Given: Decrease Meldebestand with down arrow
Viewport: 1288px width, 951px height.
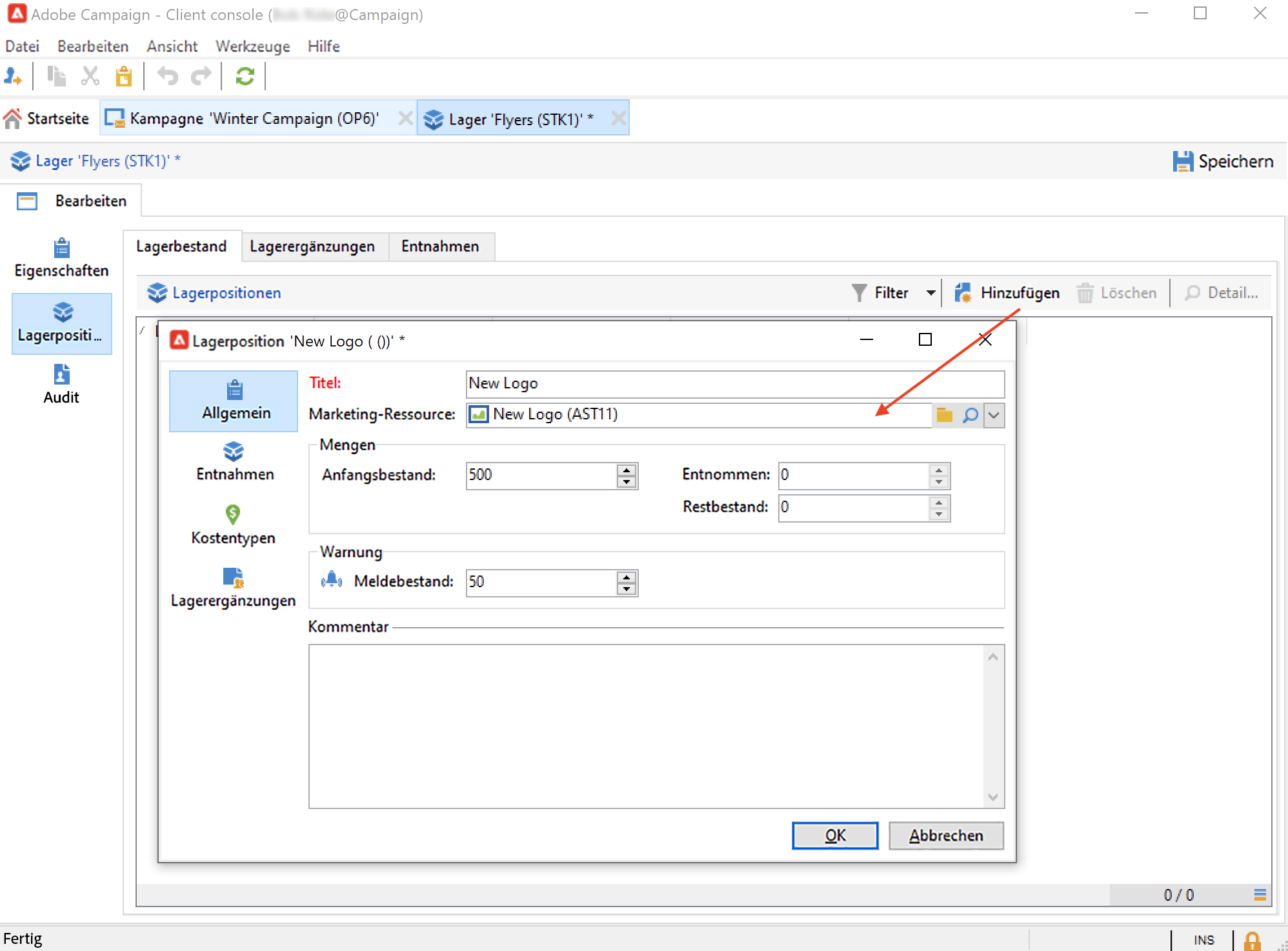Looking at the screenshot, I should coord(627,588).
